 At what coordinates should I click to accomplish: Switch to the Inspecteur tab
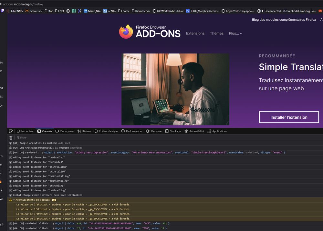25,131
